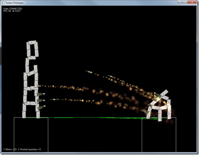The width and height of the screenshot is (199, 155).
Task: Select the Blocks = 20 option
Action: [10, 149]
